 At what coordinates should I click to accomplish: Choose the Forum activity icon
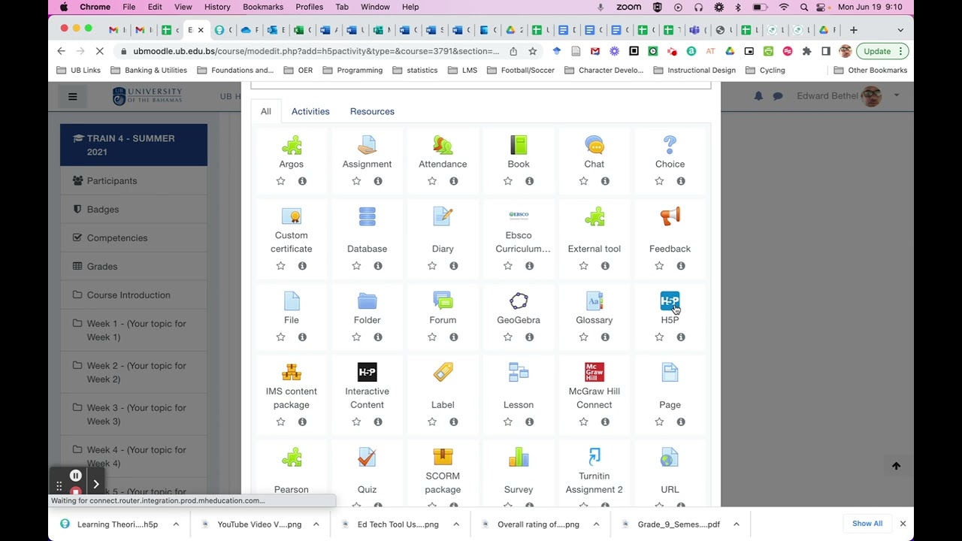click(443, 301)
